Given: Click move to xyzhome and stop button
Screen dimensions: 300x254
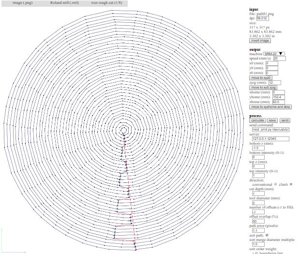Looking at the screenshot, I should (x=270, y=107).
